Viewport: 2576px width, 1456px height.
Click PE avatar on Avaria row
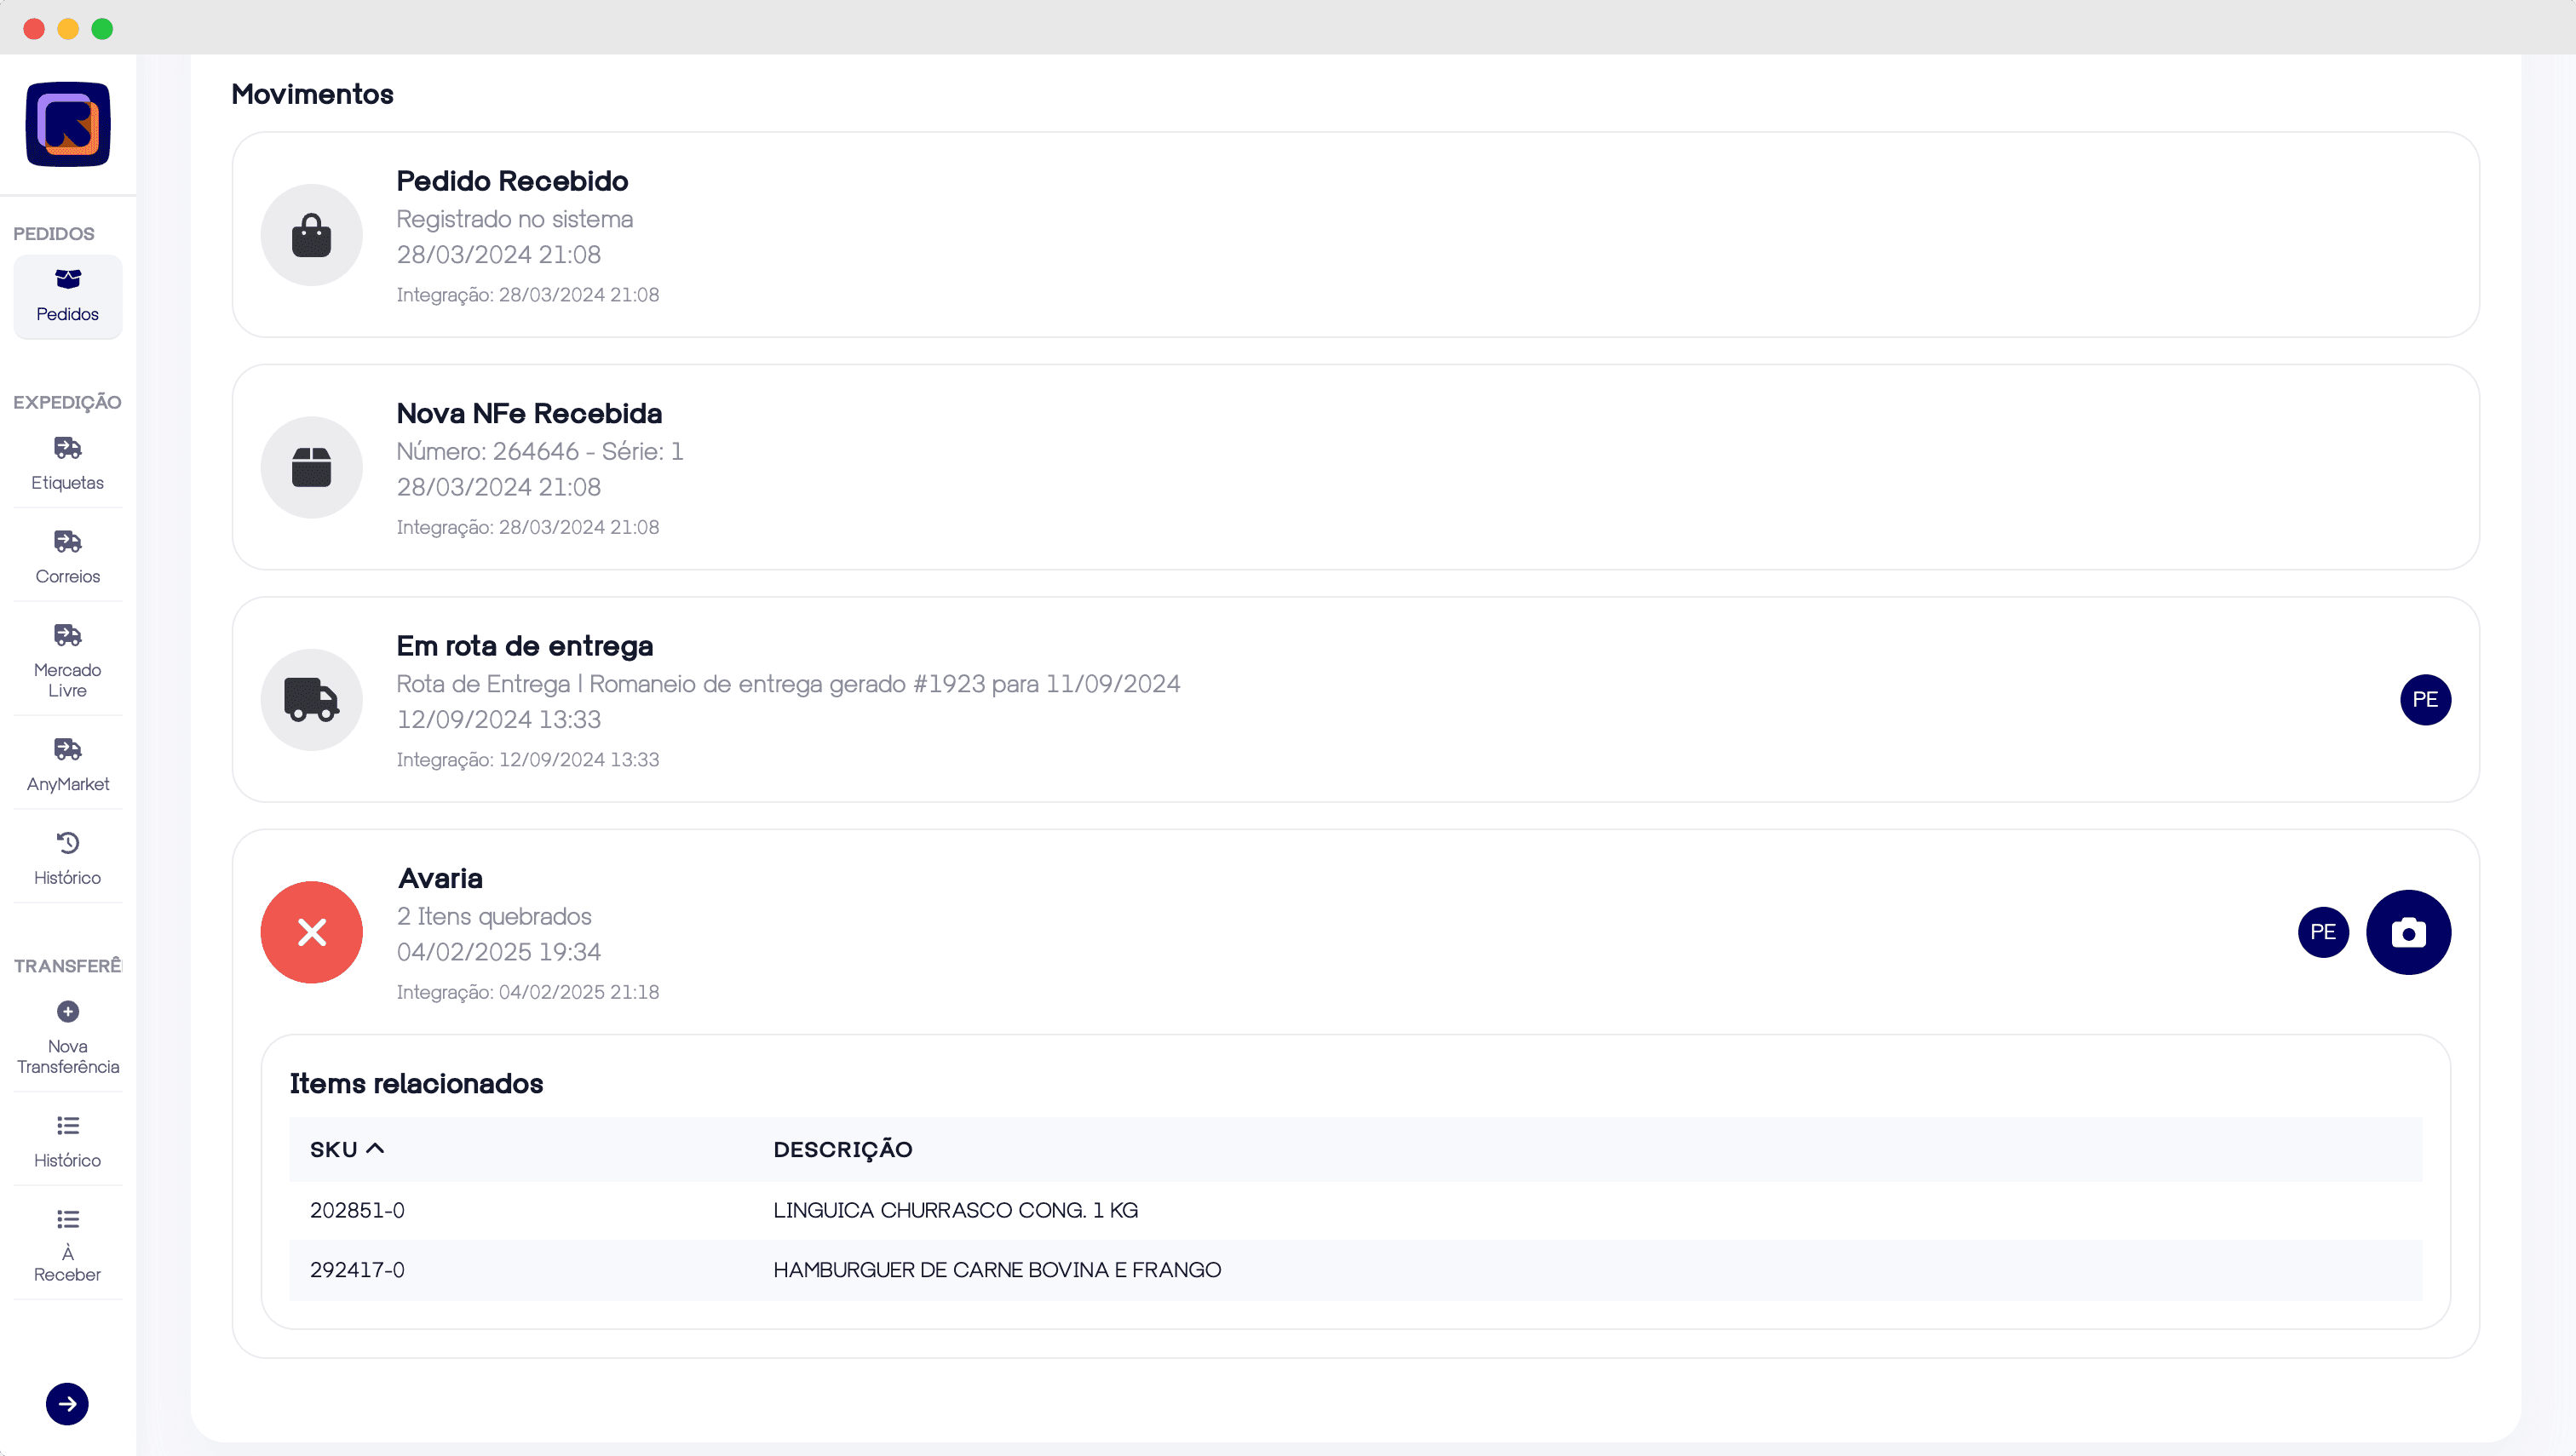tap(2322, 932)
